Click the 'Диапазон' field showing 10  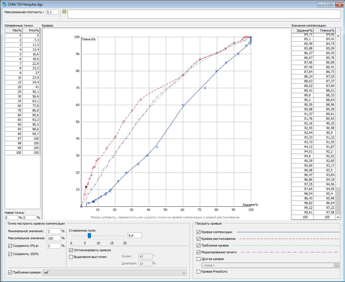pos(145,263)
